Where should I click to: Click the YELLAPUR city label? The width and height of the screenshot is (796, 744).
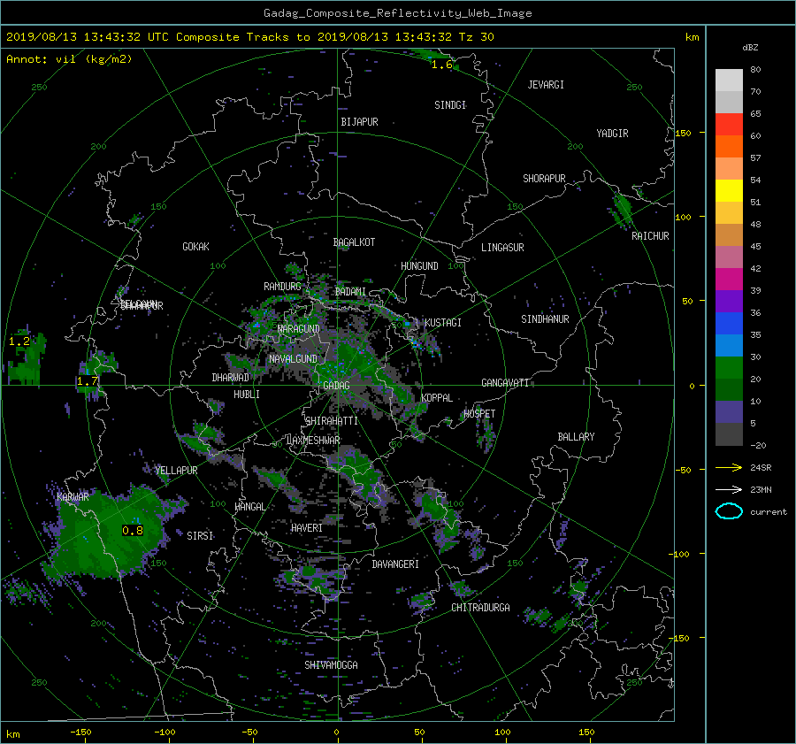pos(177,471)
